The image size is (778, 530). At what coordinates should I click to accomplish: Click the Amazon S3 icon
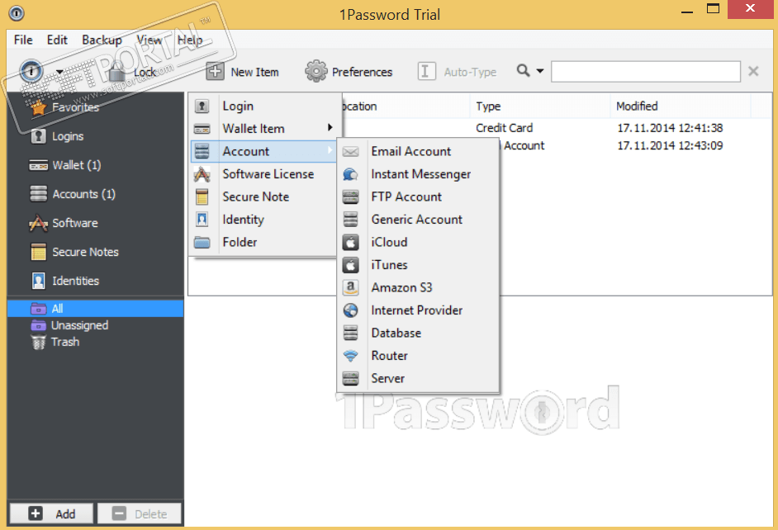click(x=351, y=287)
